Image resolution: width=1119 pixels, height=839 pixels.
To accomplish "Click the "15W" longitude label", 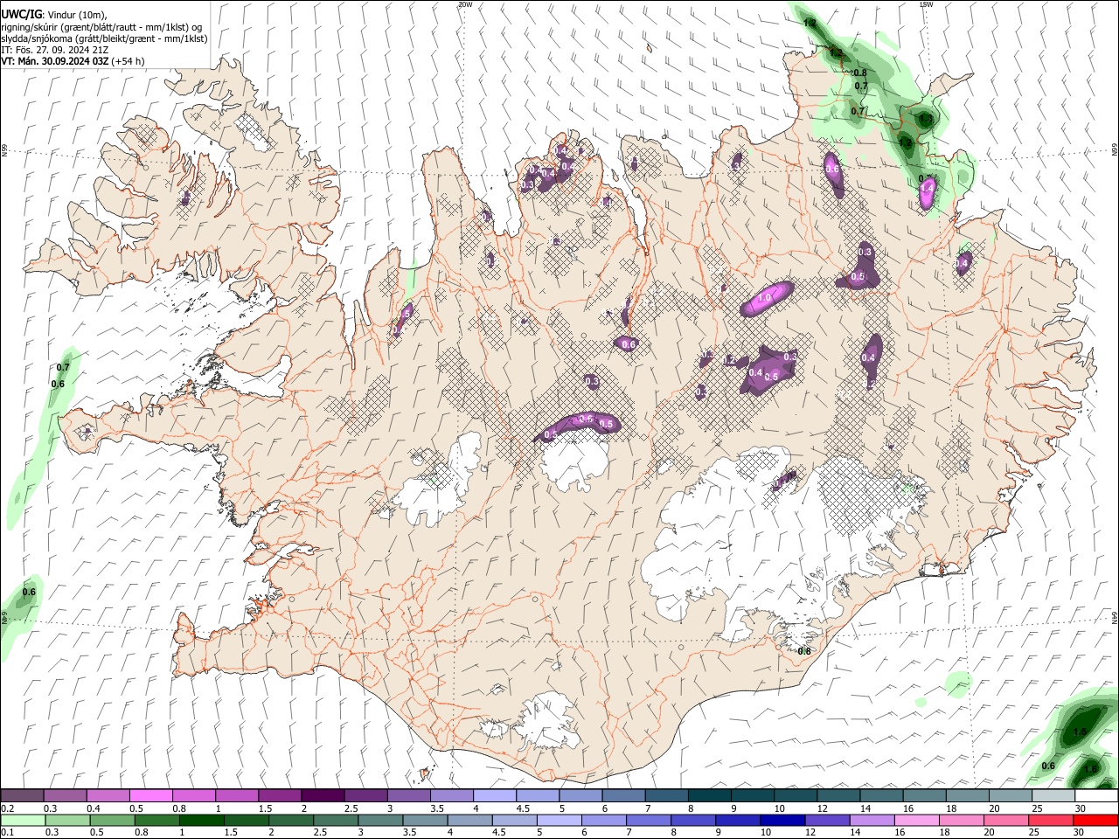I will tap(927, 4).
